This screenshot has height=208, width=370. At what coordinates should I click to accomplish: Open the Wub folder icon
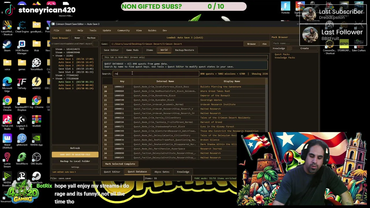pos(36,46)
